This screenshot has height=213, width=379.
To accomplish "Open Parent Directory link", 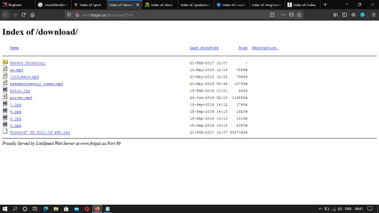I will point(28,63).
